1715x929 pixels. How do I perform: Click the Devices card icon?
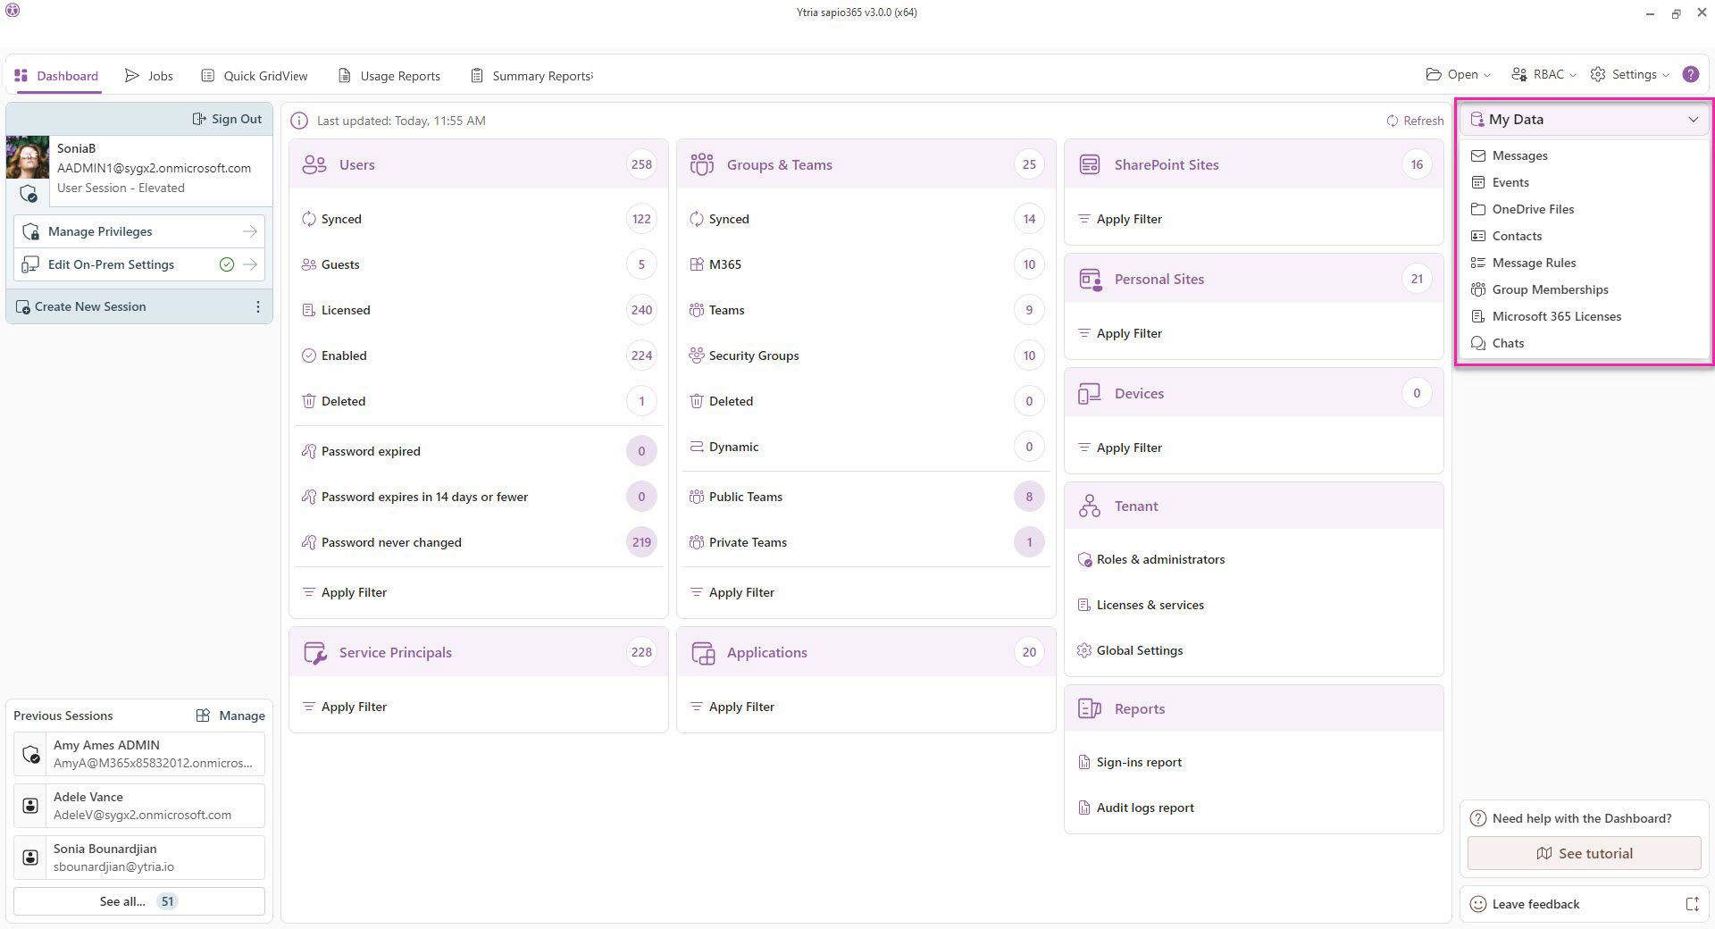tap(1089, 394)
